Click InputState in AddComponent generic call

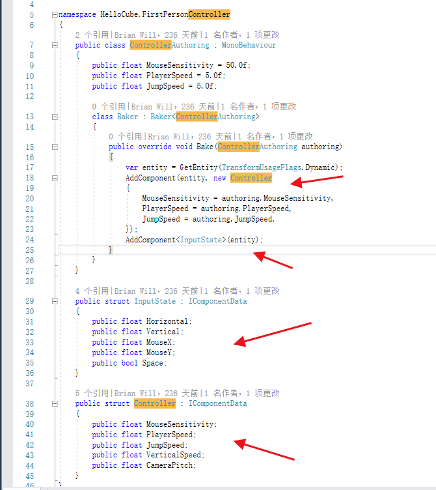click(201, 240)
